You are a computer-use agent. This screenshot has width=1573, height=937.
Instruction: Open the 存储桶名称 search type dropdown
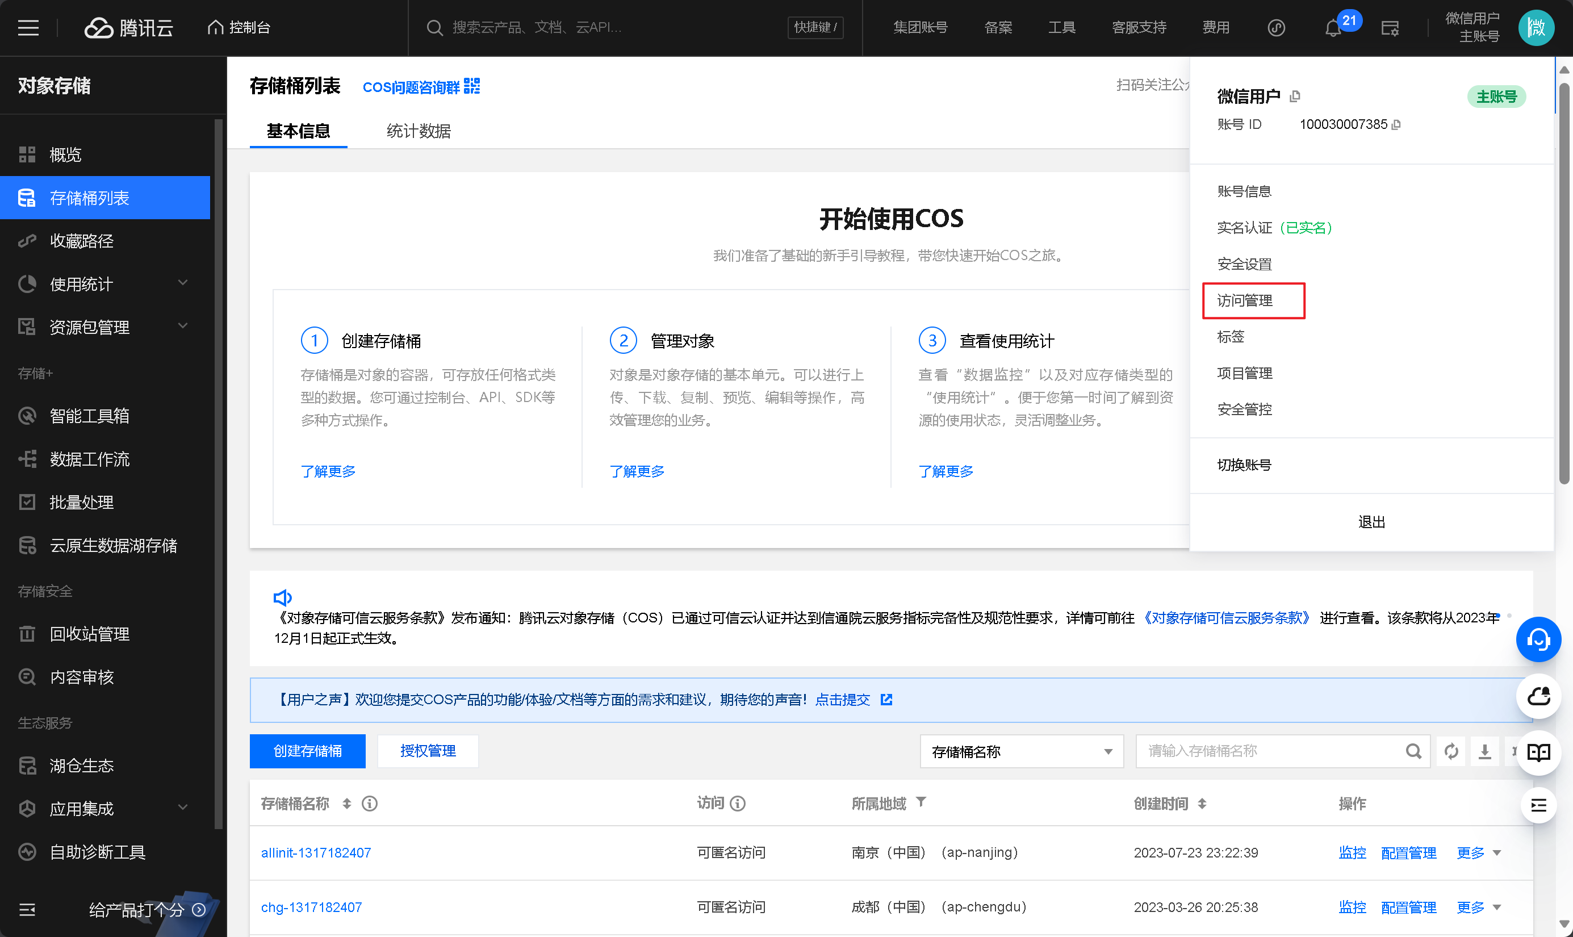pyautogui.click(x=1020, y=751)
